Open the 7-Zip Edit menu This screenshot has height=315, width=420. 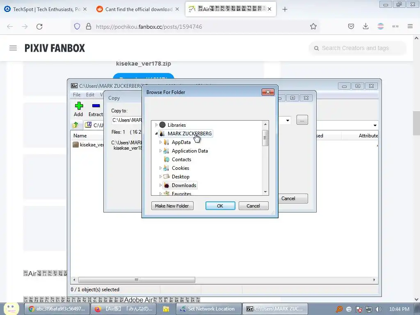[90, 95]
